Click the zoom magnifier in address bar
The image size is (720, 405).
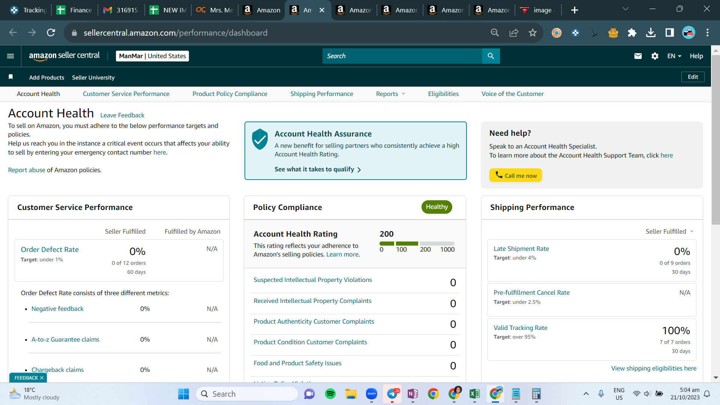point(495,33)
